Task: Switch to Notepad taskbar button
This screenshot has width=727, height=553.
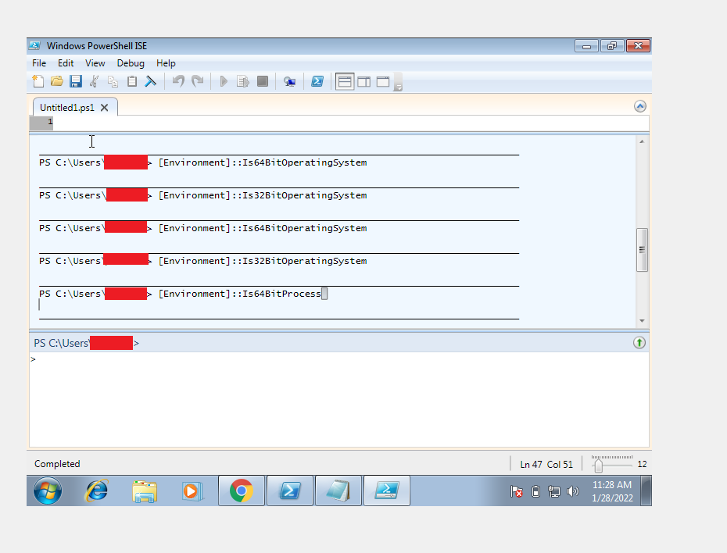Action: (338, 491)
